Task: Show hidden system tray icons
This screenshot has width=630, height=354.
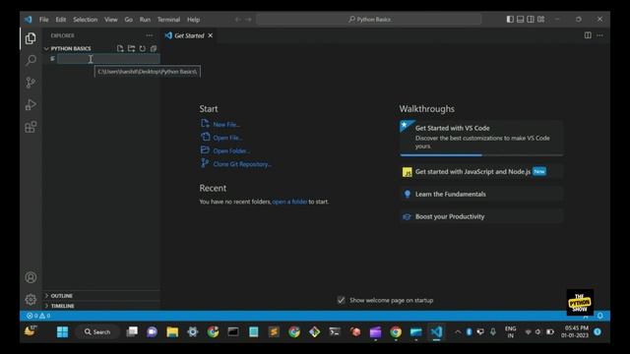Action: click(458, 332)
